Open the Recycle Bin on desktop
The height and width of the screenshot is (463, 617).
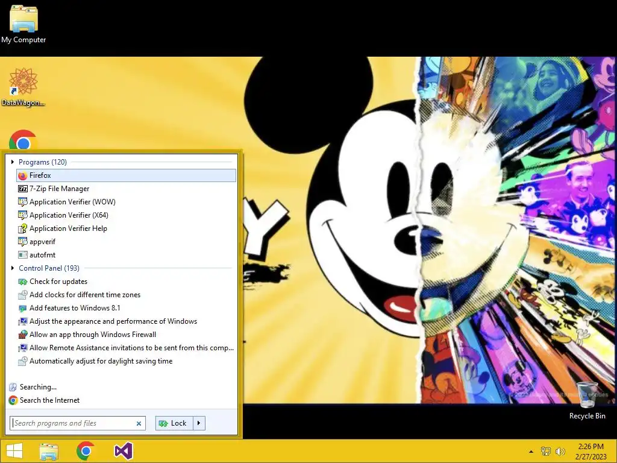point(587,400)
